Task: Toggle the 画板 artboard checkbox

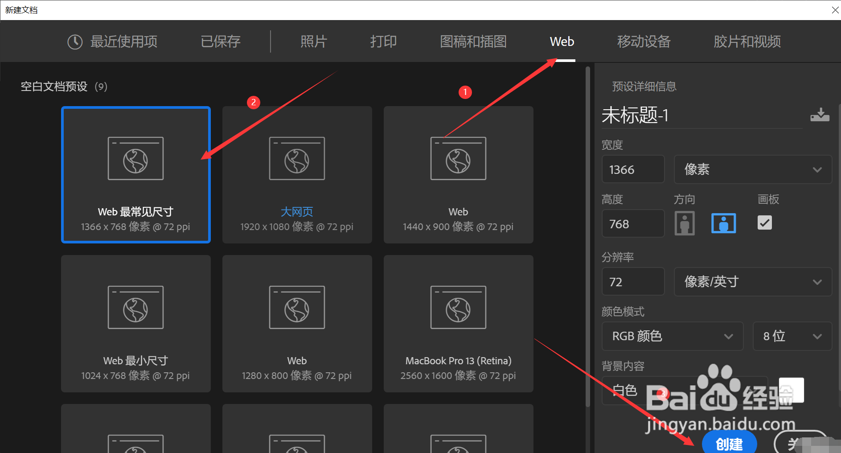Action: point(765,222)
